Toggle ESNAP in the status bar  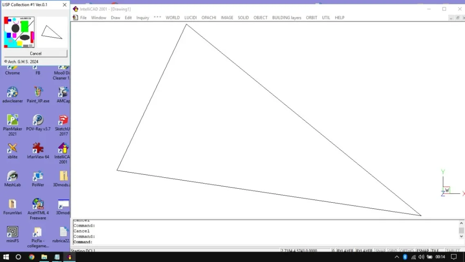(x=422, y=251)
